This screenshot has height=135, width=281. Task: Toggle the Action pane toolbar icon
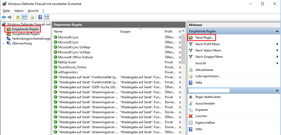(46, 17)
